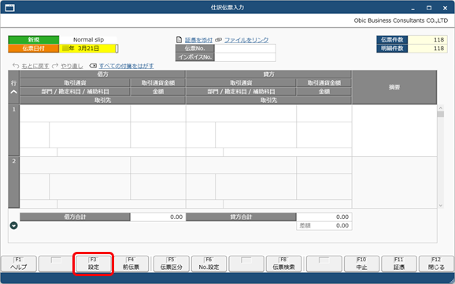Click the undo arrow icon (もとに戻す)
This screenshot has height=284, width=455.
click(x=16, y=66)
